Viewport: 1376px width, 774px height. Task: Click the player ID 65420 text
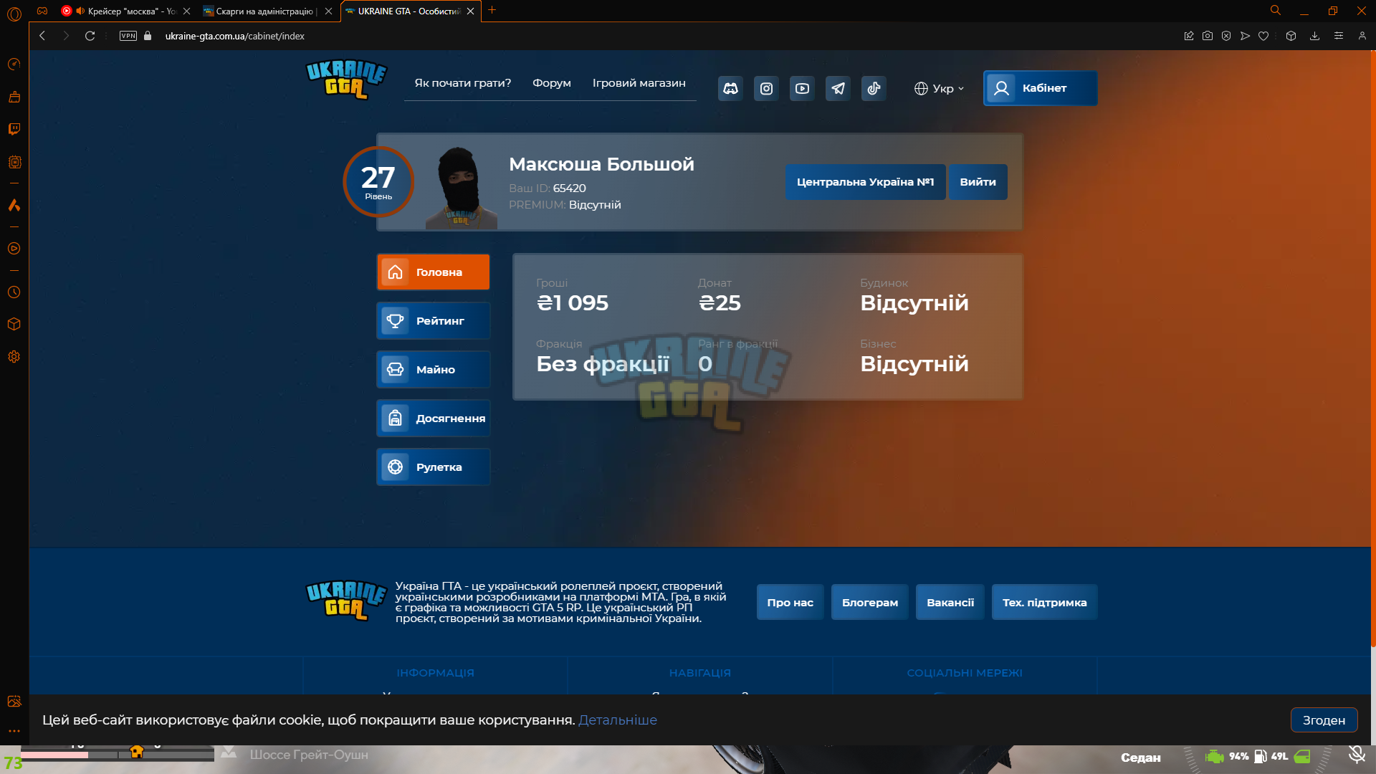coord(570,188)
